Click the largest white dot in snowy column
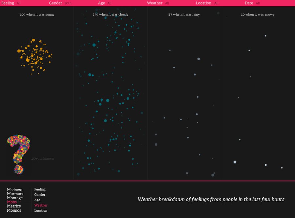Viewport: 295px width, 218px height. (x=235, y=162)
